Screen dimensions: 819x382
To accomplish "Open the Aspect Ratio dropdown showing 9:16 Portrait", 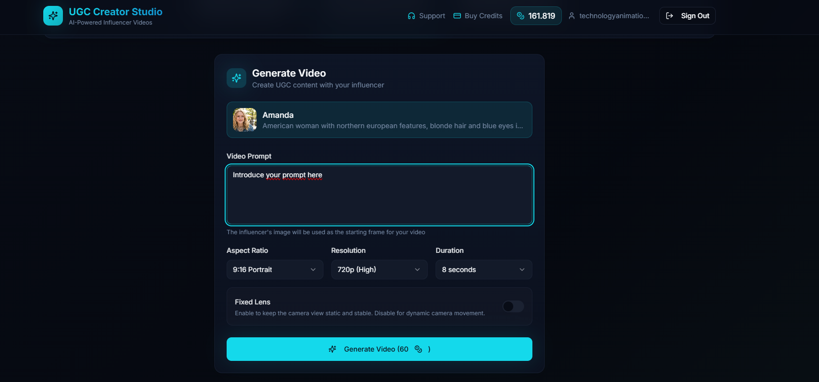I will (275, 270).
